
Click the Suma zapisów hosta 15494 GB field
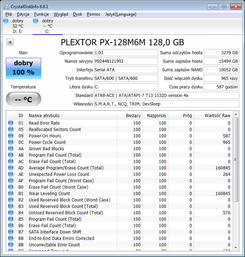coord(221,61)
